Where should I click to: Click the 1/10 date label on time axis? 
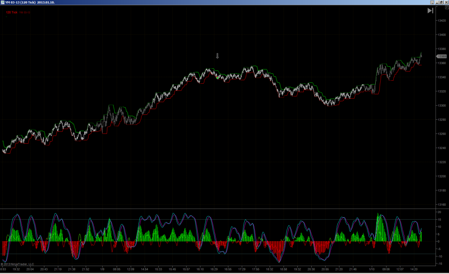(372, 269)
